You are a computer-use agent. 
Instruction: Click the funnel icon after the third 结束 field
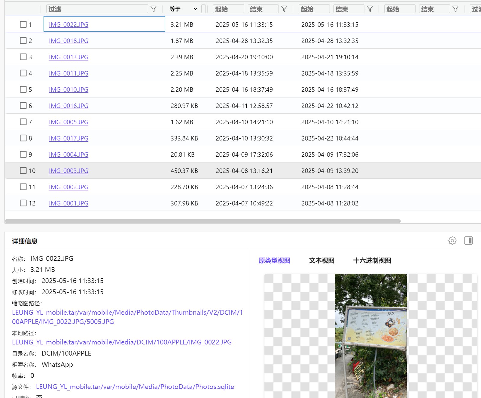(455, 9)
